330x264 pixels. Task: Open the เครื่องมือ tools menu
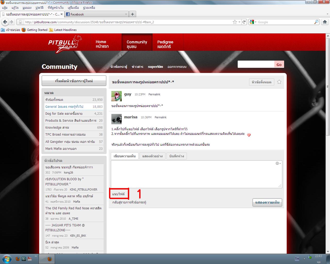pos(73,8)
